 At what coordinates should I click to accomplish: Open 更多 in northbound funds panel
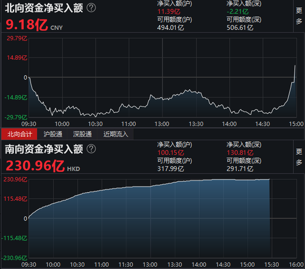pos(299,16)
